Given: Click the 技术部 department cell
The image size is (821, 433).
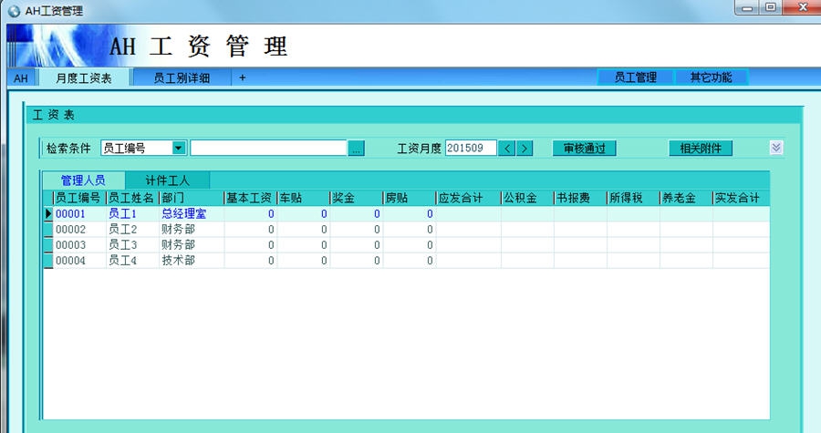Looking at the screenshot, I should 192,261.
